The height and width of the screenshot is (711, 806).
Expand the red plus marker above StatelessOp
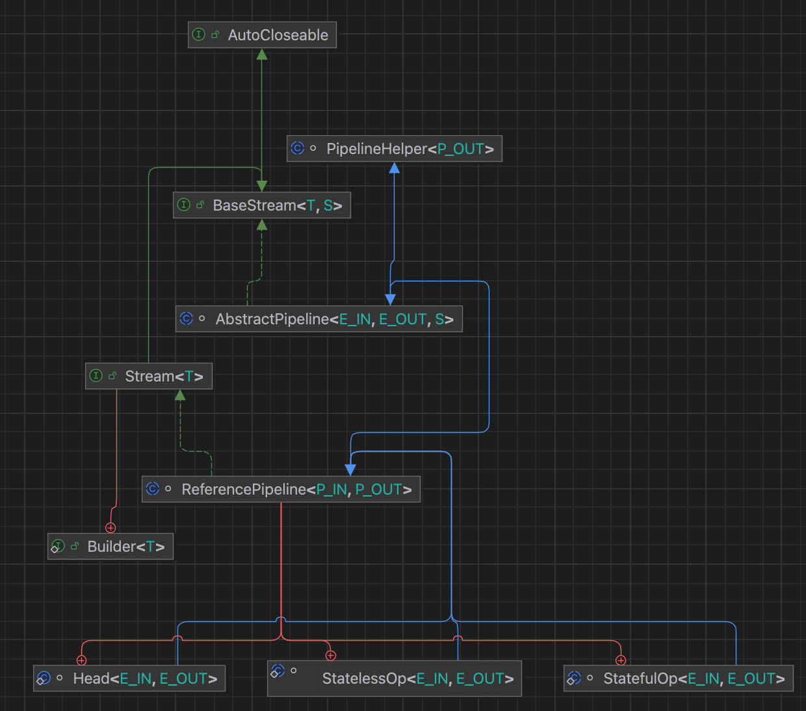[x=331, y=655]
